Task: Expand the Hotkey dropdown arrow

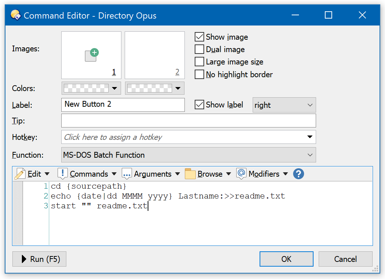Action: [310, 137]
